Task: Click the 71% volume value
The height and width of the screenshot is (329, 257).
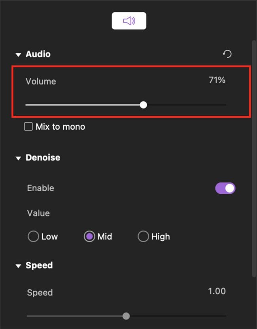Action: coord(217,80)
